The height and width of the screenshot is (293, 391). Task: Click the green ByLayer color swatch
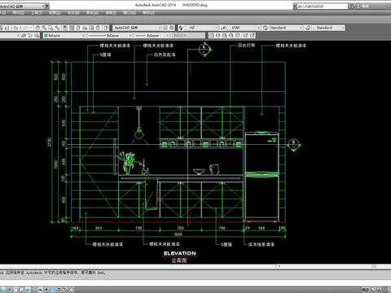coord(46,36)
